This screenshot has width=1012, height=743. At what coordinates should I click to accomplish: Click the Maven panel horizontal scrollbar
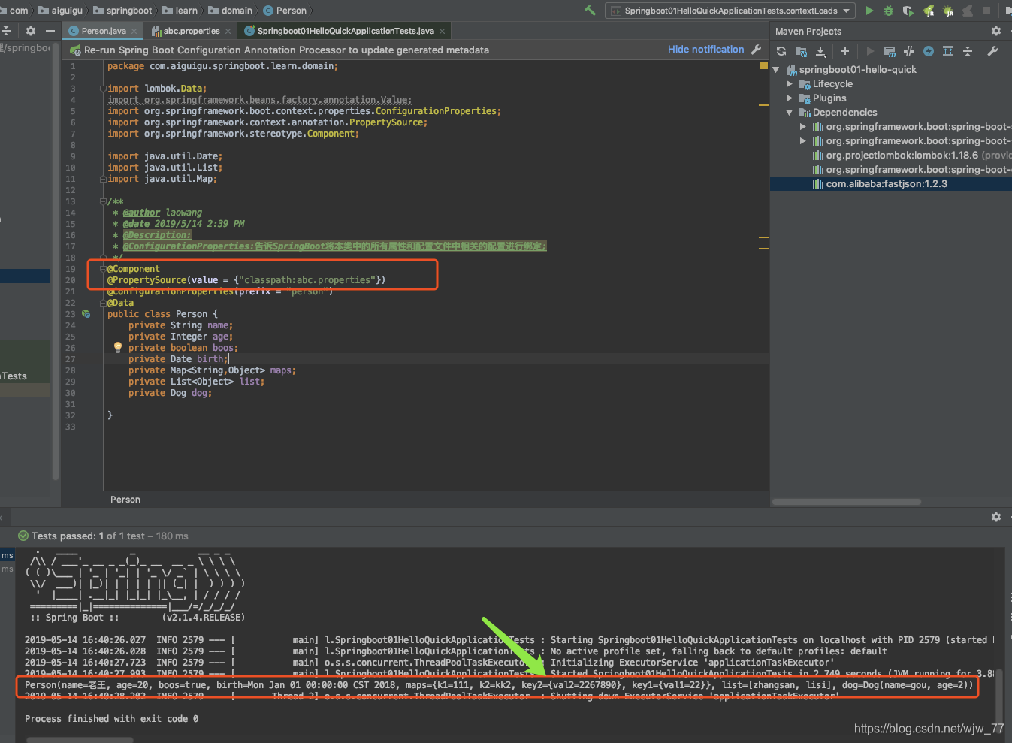click(x=846, y=502)
